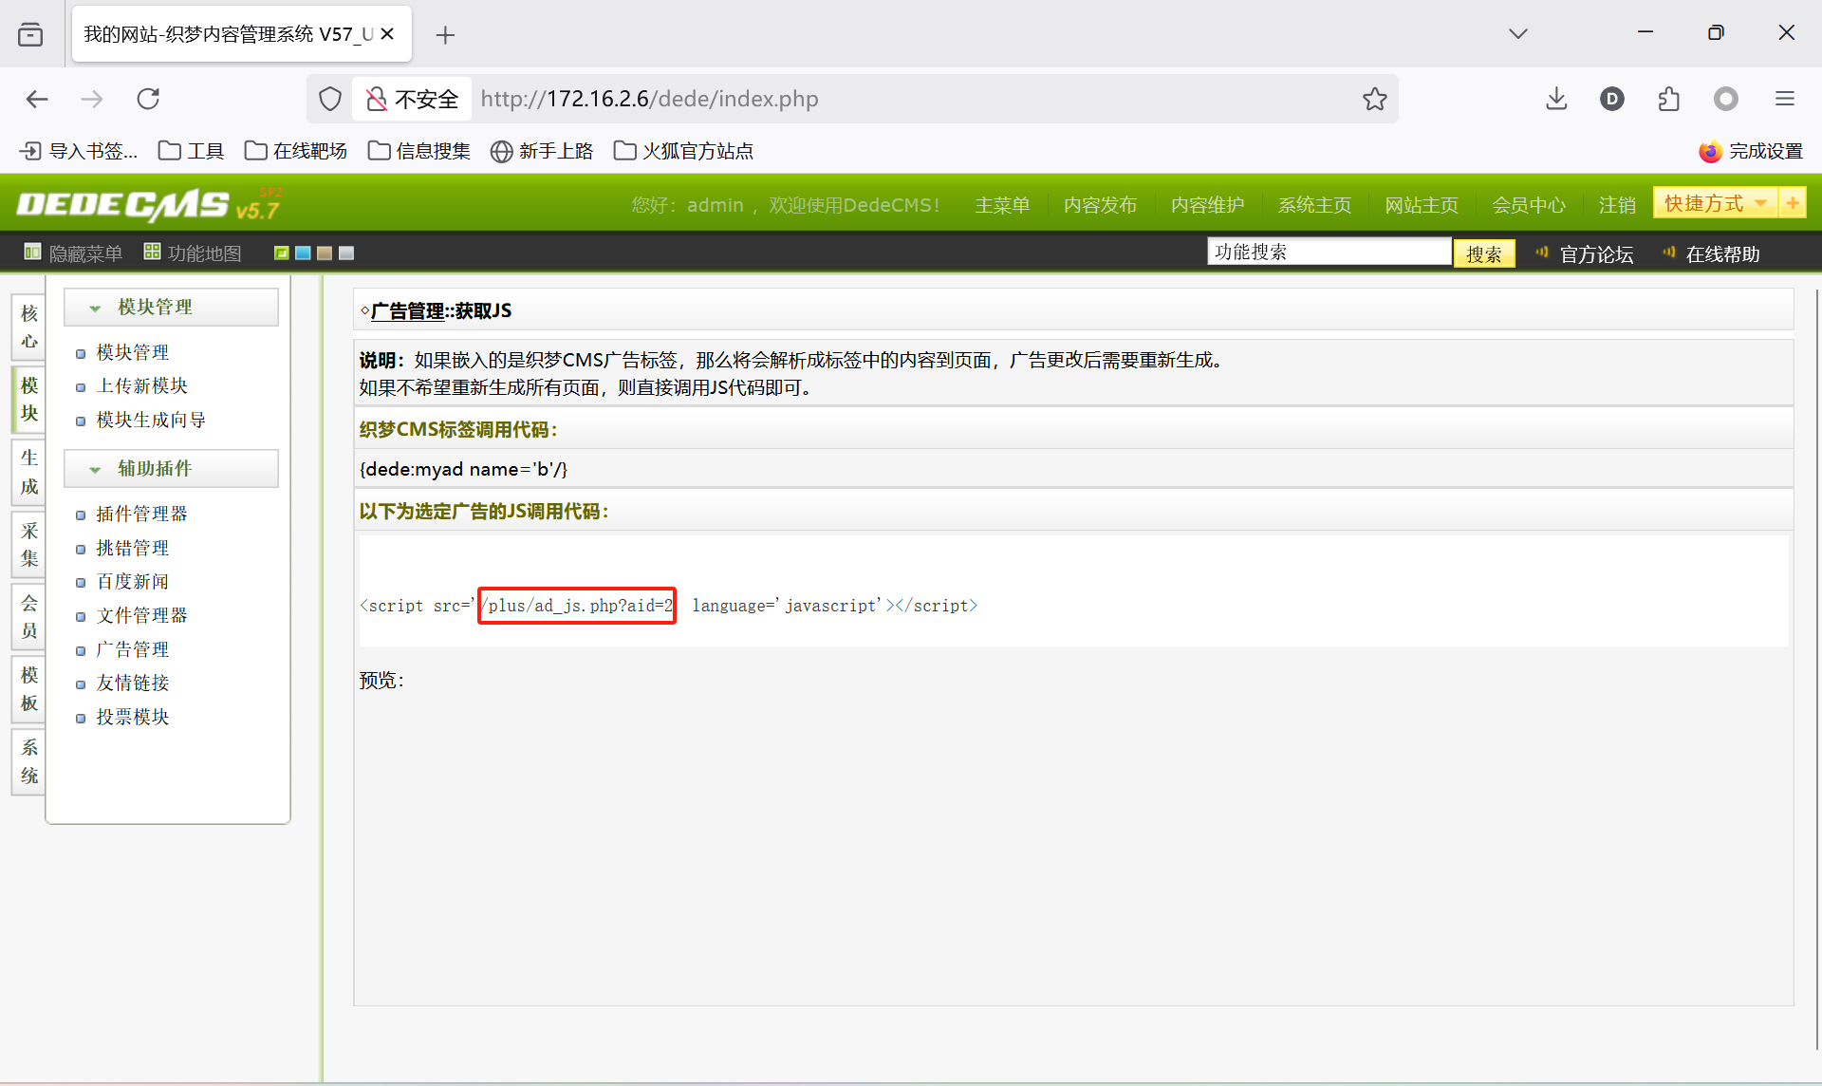Image resolution: width=1822 pixels, height=1086 pixels.
Task: List all tabs dropdown arrow
Action: click(x=1518, y=34)
